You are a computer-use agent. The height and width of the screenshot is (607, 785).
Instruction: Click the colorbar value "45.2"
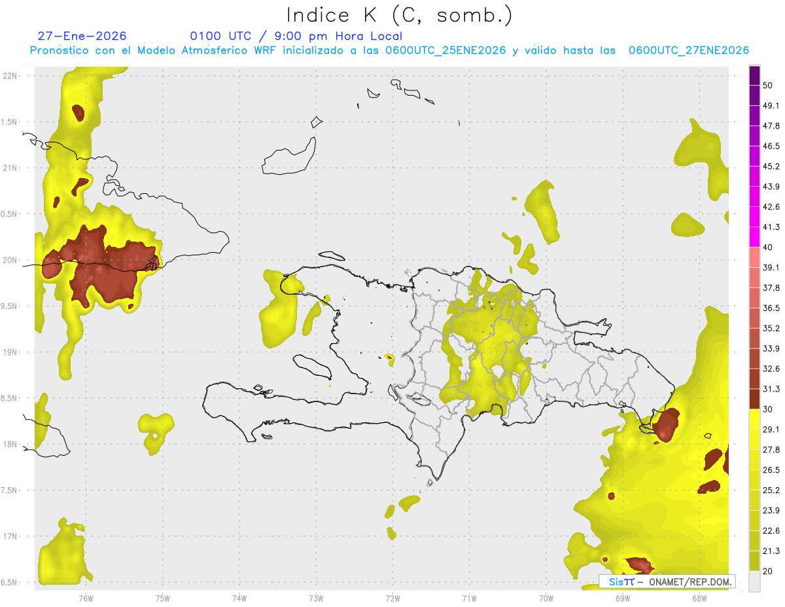[771, 166]
